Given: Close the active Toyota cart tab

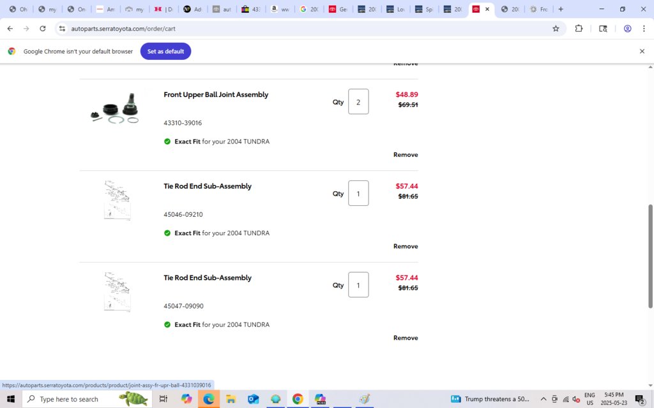Looking at the screenshot, I should coord(487,9).
